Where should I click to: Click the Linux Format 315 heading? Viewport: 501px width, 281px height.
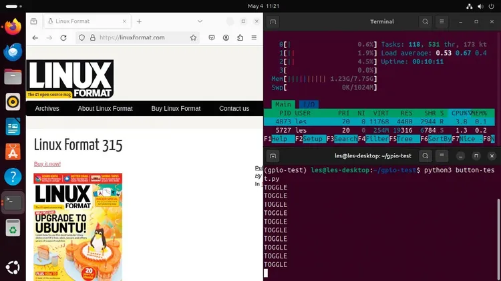click(78, 145)
